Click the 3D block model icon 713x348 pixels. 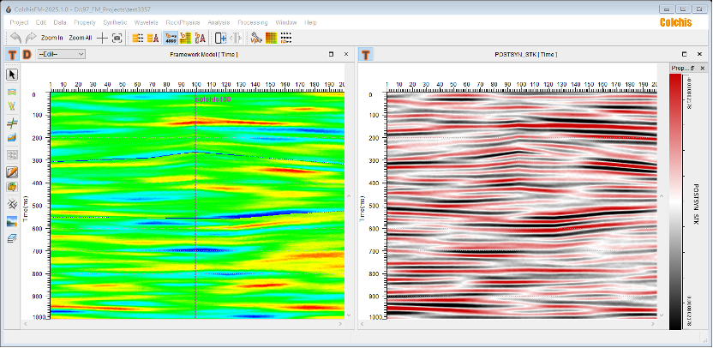click(12, 138)
